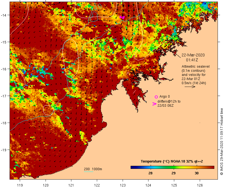Click the latitude label -18
Image resolution: width=225 pixels, height=187 pixels.
coord(4,123)
